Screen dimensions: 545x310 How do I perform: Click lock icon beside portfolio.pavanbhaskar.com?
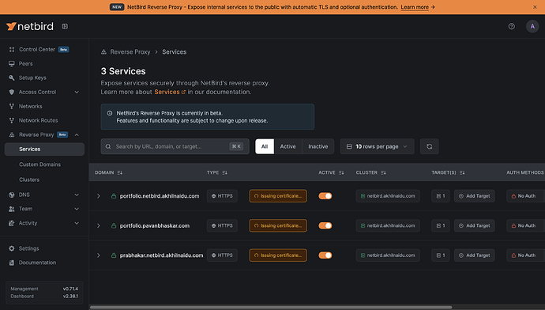coord(113,225)
